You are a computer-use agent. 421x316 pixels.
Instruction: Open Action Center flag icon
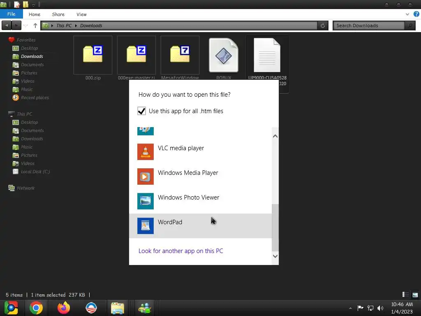[360, 308]
